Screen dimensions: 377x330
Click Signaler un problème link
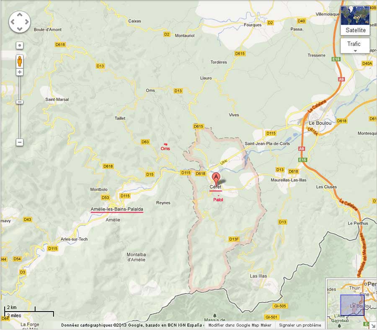point(300,325)
